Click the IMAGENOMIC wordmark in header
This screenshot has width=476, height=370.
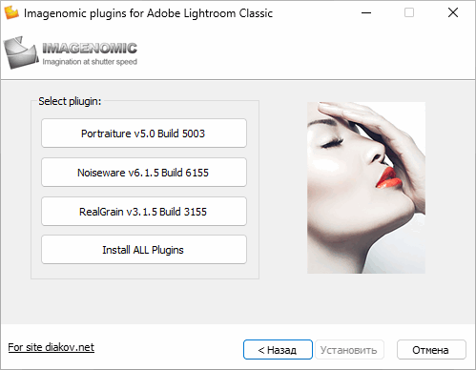click(x=90, y=49)
